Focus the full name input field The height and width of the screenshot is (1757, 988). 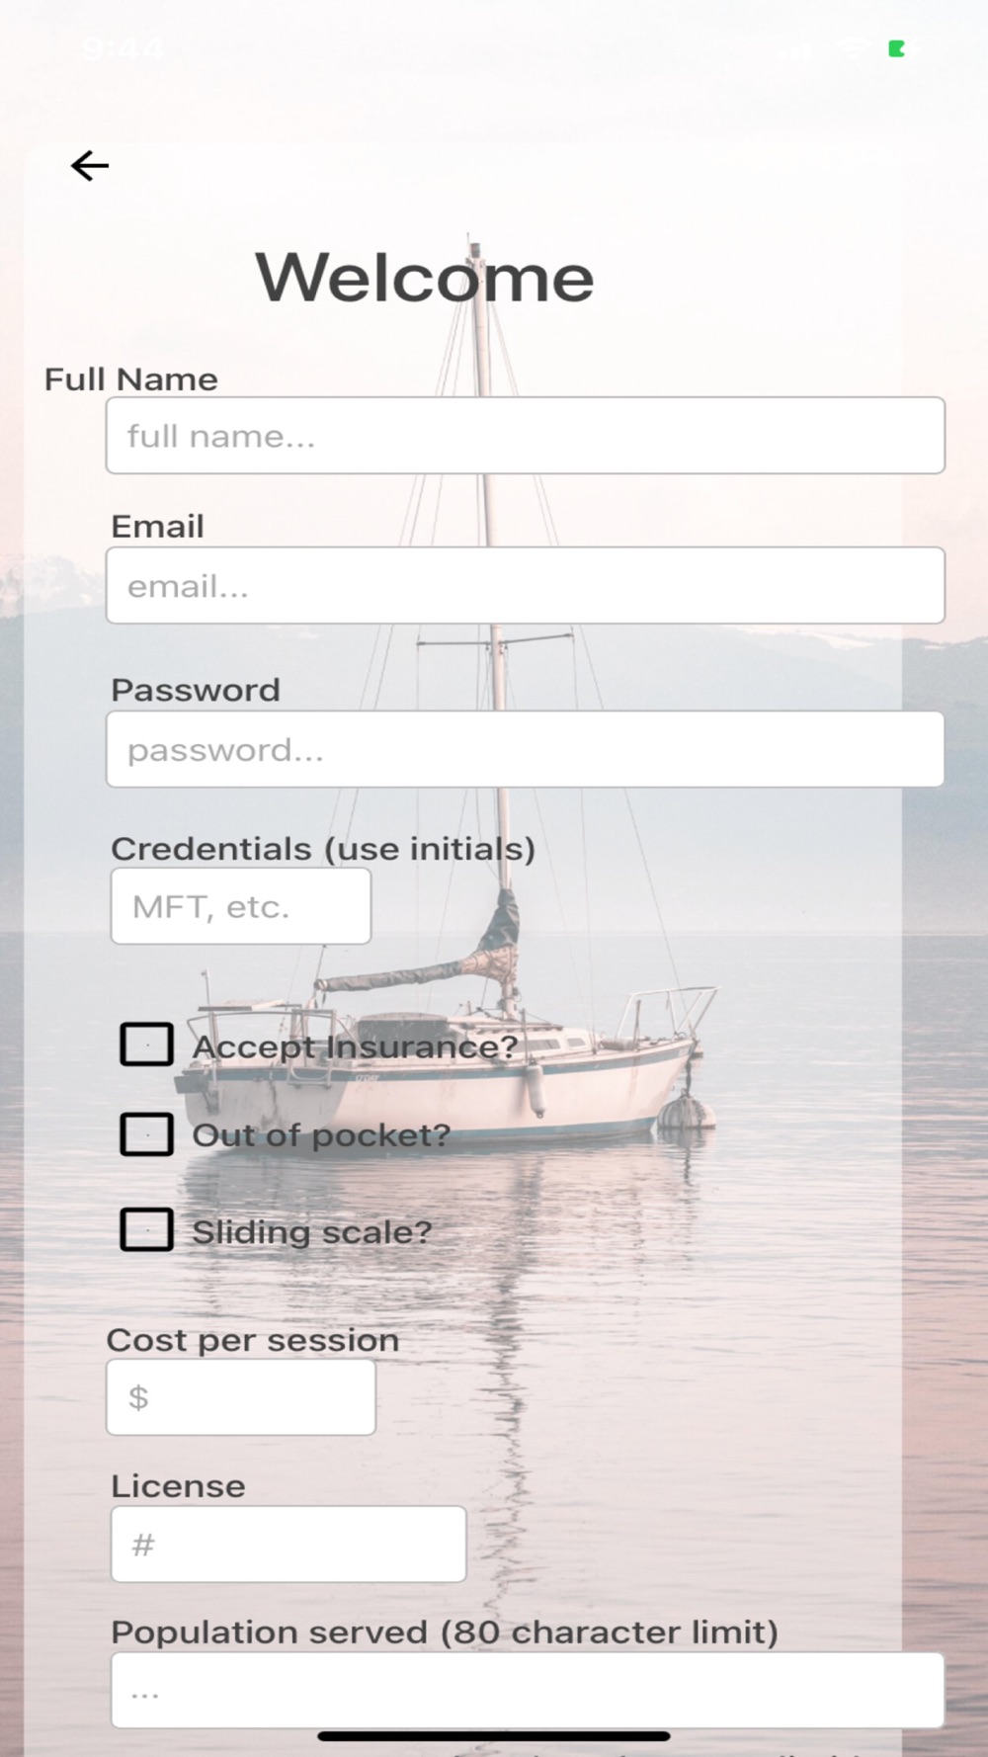[x=526, y=436]
